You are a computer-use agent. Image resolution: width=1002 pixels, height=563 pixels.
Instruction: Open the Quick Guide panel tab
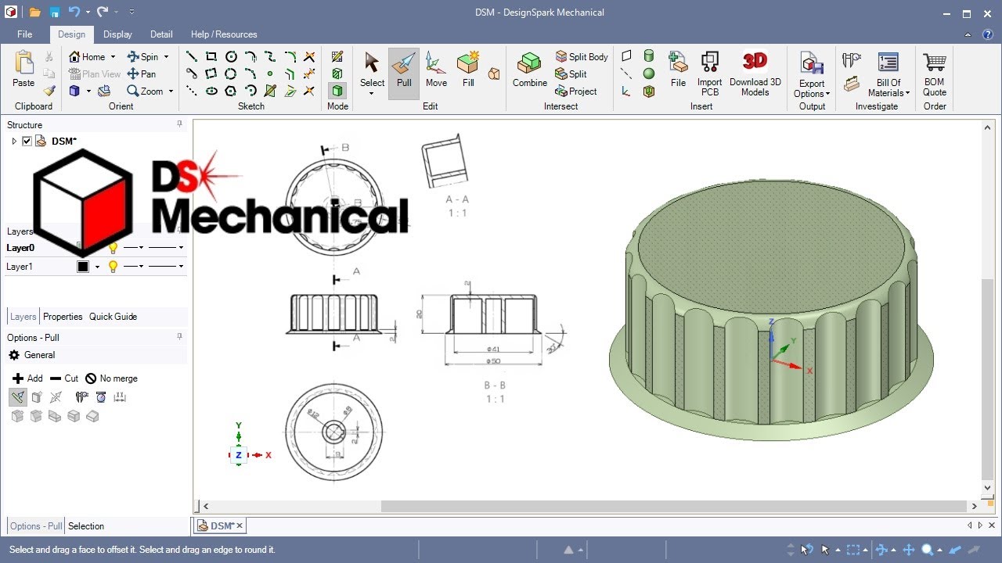[x=113, y=317]
